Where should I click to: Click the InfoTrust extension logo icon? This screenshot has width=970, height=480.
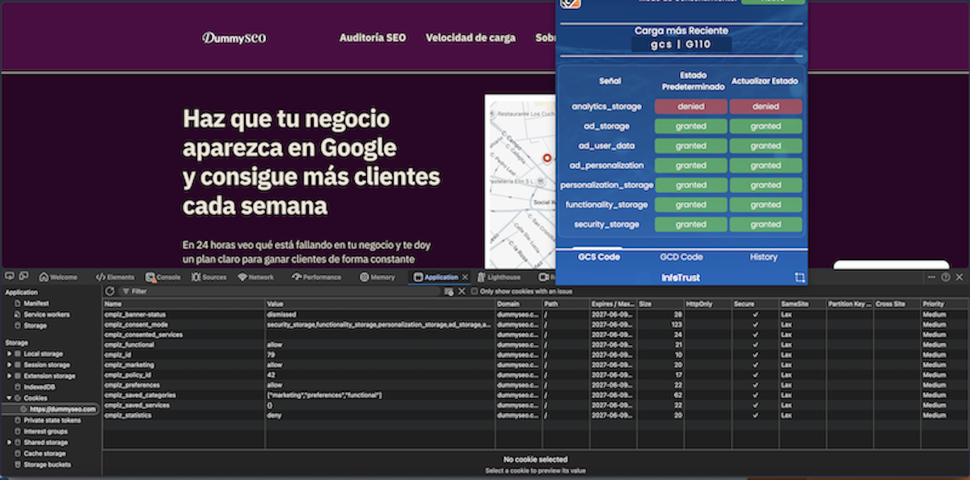tap(570, 3)
